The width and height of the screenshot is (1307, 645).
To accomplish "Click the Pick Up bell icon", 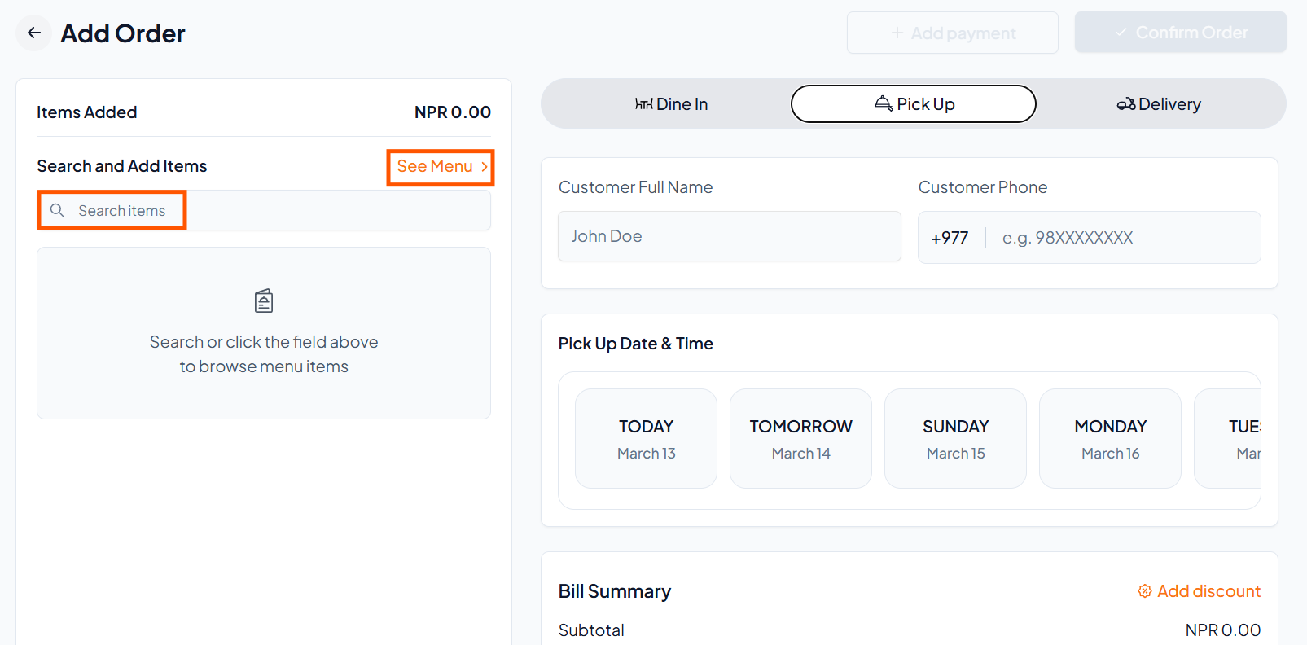I will coord(884,103).
